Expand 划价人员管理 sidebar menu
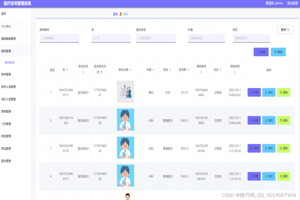 (x=16, y=99)
